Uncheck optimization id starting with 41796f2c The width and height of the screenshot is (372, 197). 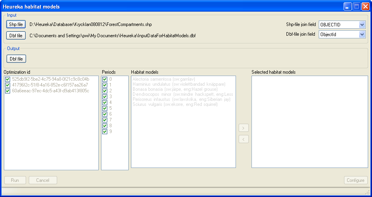8,85
